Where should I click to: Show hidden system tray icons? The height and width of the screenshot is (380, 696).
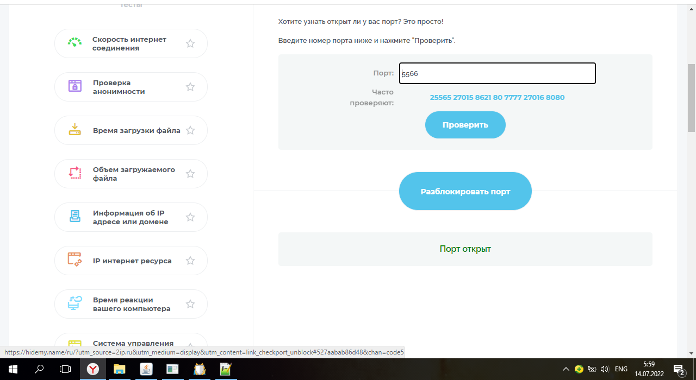tap(566, 369)
